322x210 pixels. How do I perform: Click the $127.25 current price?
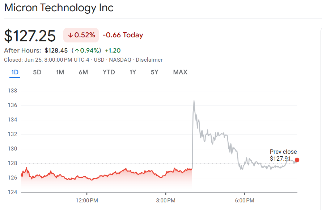tap(30, 36)
